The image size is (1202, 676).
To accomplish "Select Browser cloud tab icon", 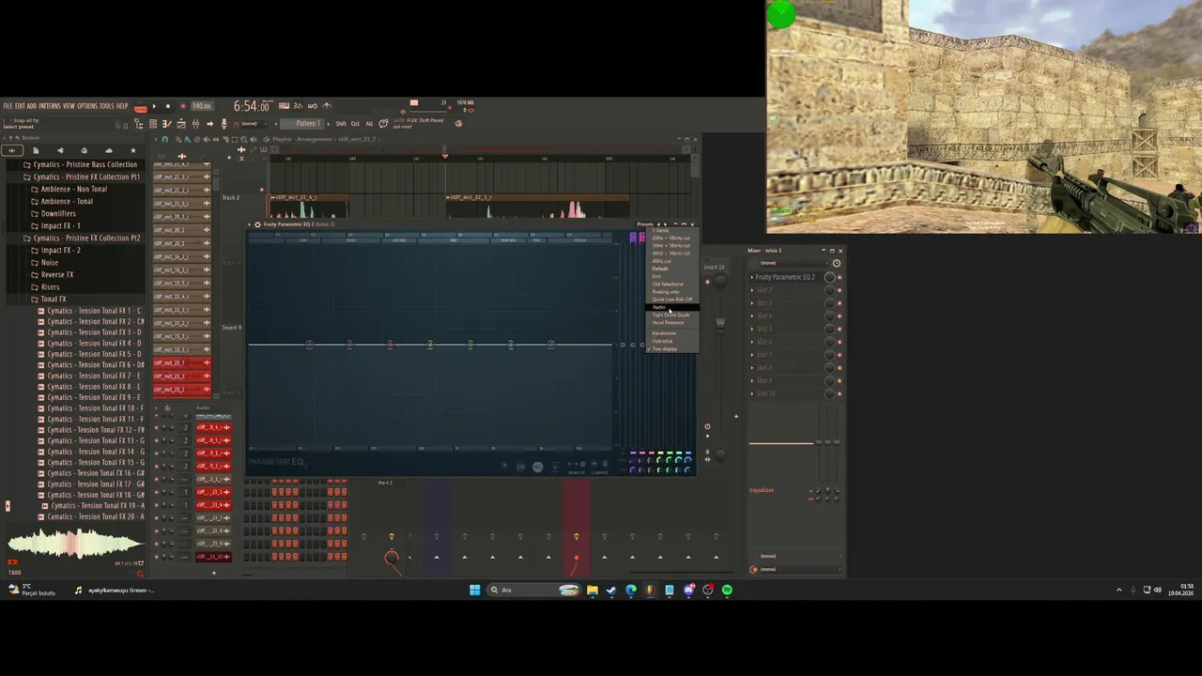I will tap(108, 150).
